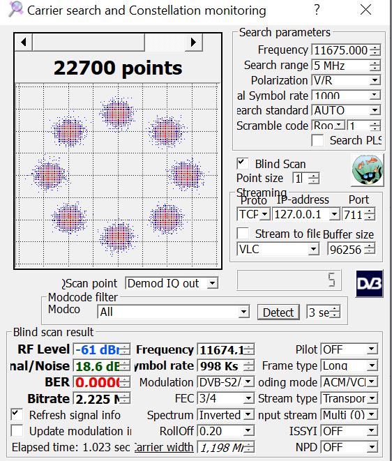Image resolution: width=392 pixels, height=461 pixels.
Task: Open the RollOff 0.20 dropdown
Action: click(248, 431)
